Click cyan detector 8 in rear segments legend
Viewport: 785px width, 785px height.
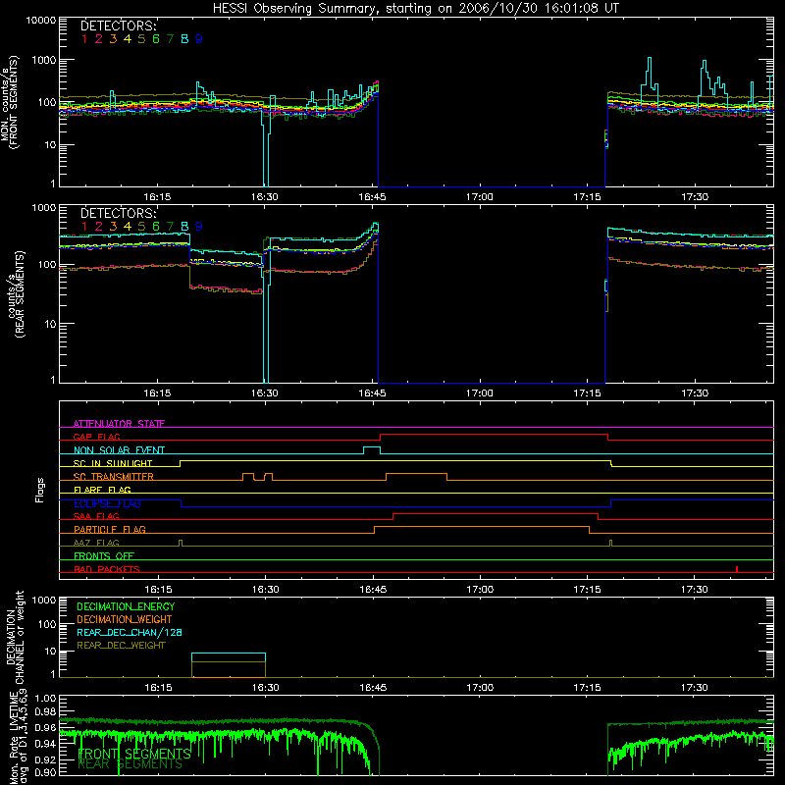pyautogui.click(x=184, y=227)
